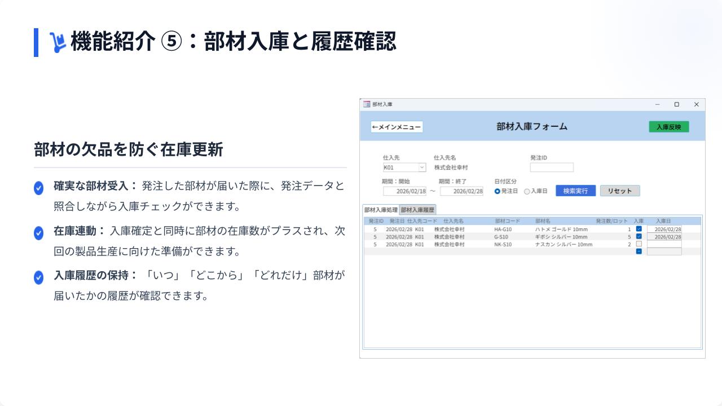The width and height of the screenshot is (722, 406).
Task: Minimize the 部材入庫 window
Action: (657, 104)
